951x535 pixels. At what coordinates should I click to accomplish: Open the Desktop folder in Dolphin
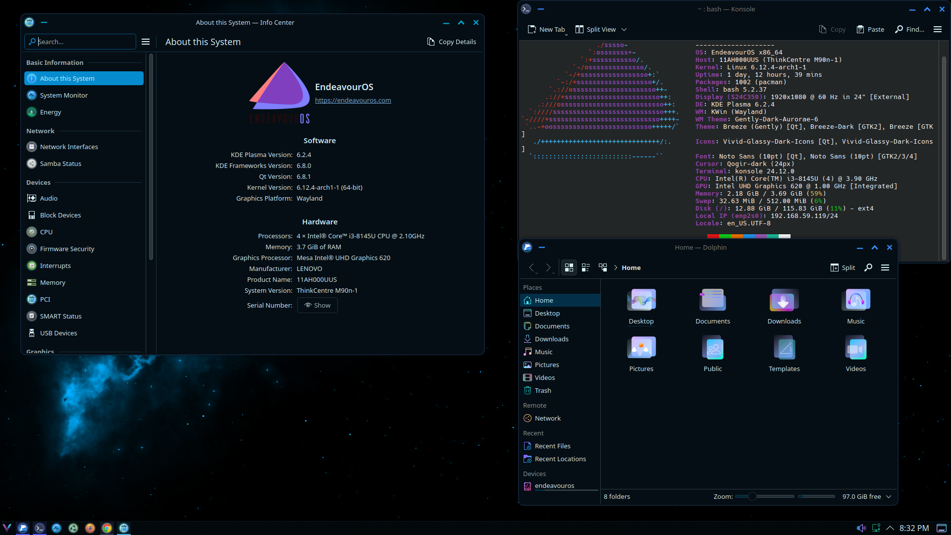(x=641, y=307)
